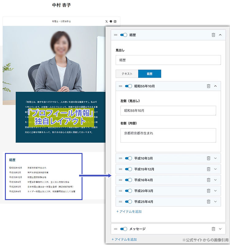Toggle the 昭和55年10月 switch

128,86
